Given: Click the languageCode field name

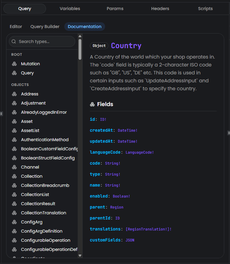Looking at the screenshot, I should [105, 152].
